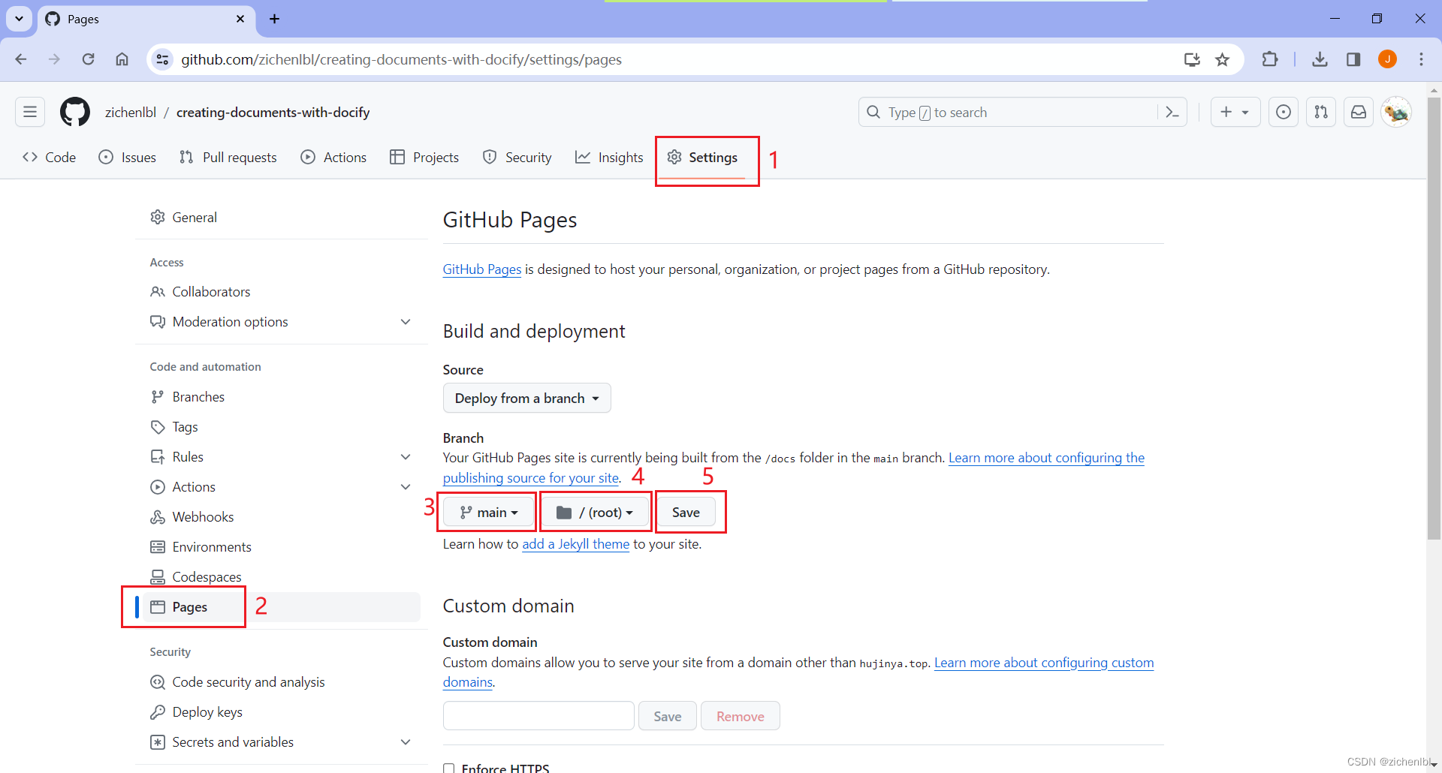The height and width of the screenshot is (773, 1442).
Task: Go to GitHub home via Octocat logo
Action: click(x=75, y=113)
